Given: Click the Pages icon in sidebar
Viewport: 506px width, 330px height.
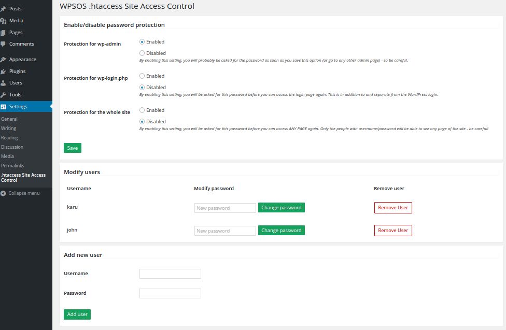Looking at the screenshot, I should pos(4,33).
